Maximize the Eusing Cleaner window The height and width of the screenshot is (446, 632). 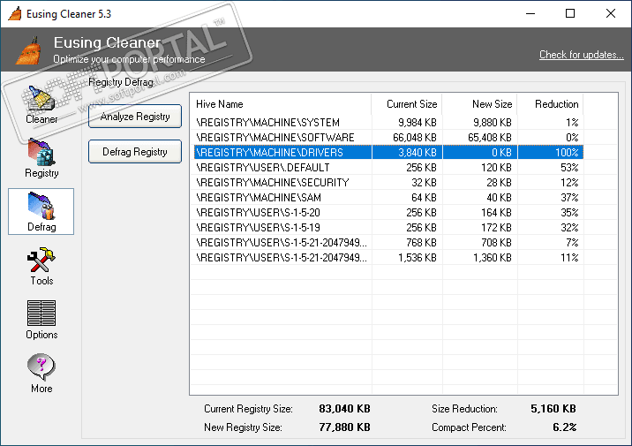tap(570, 14)
